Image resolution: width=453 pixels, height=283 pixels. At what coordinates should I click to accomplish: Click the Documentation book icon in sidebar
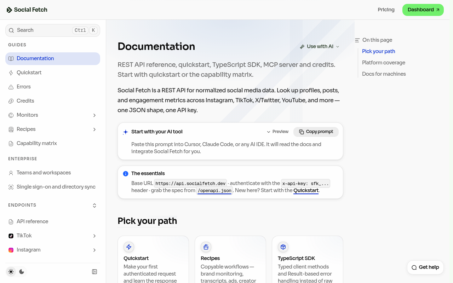11,59
